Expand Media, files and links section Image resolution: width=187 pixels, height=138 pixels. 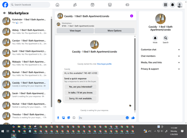pyautogui.click(x=160, y=63)
